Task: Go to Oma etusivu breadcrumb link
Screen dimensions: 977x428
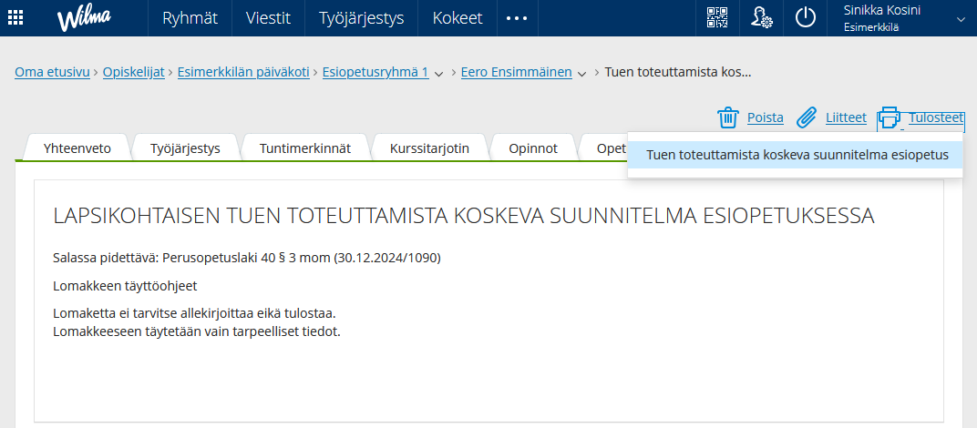Action: pyautogui.click(x=52, y=72)
